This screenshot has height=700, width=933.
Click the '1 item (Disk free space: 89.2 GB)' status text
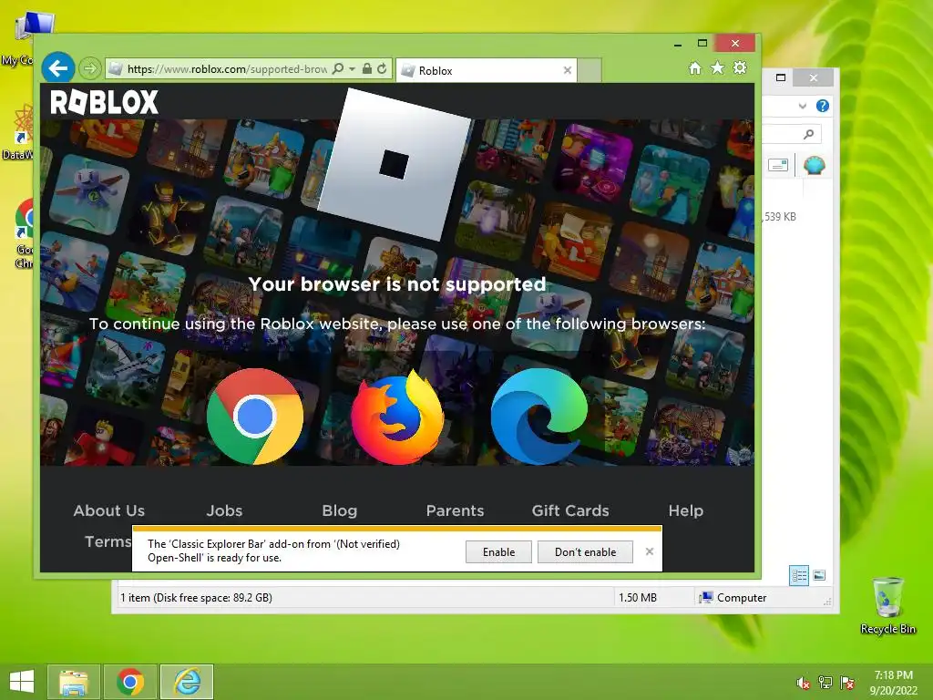pos(197,598)
